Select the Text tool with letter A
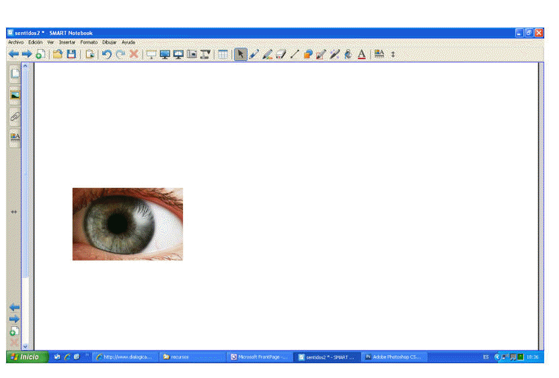This screenshot has width=559, height=378. point(361,54)
